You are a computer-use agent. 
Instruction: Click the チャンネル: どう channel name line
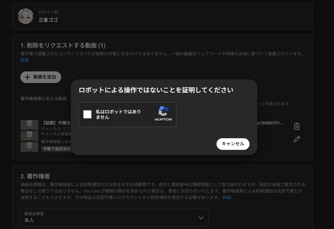coord(56,129)
